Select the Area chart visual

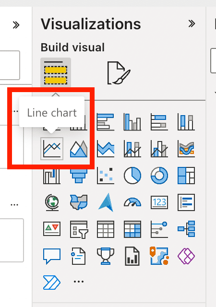79,149
